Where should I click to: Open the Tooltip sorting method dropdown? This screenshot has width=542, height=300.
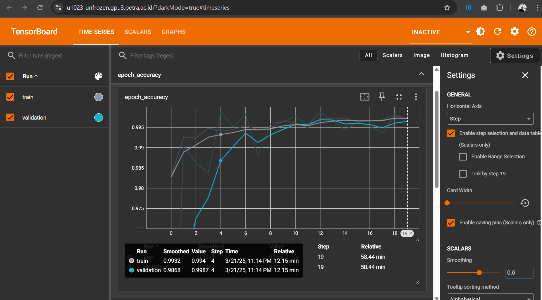(490, 297)
